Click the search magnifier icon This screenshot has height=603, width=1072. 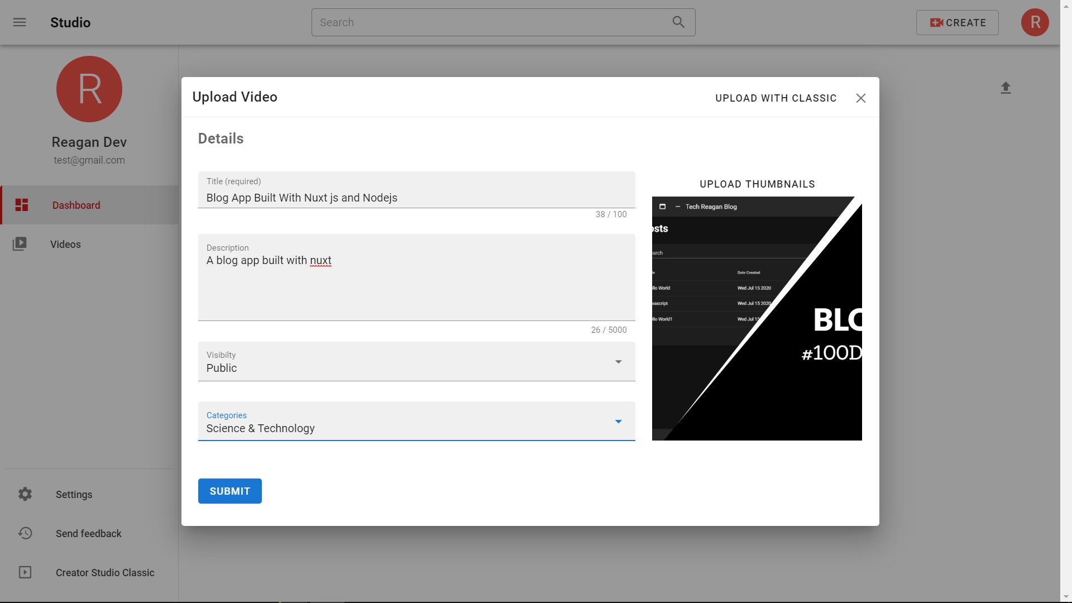pyautogui.click(x=678, y=22)
